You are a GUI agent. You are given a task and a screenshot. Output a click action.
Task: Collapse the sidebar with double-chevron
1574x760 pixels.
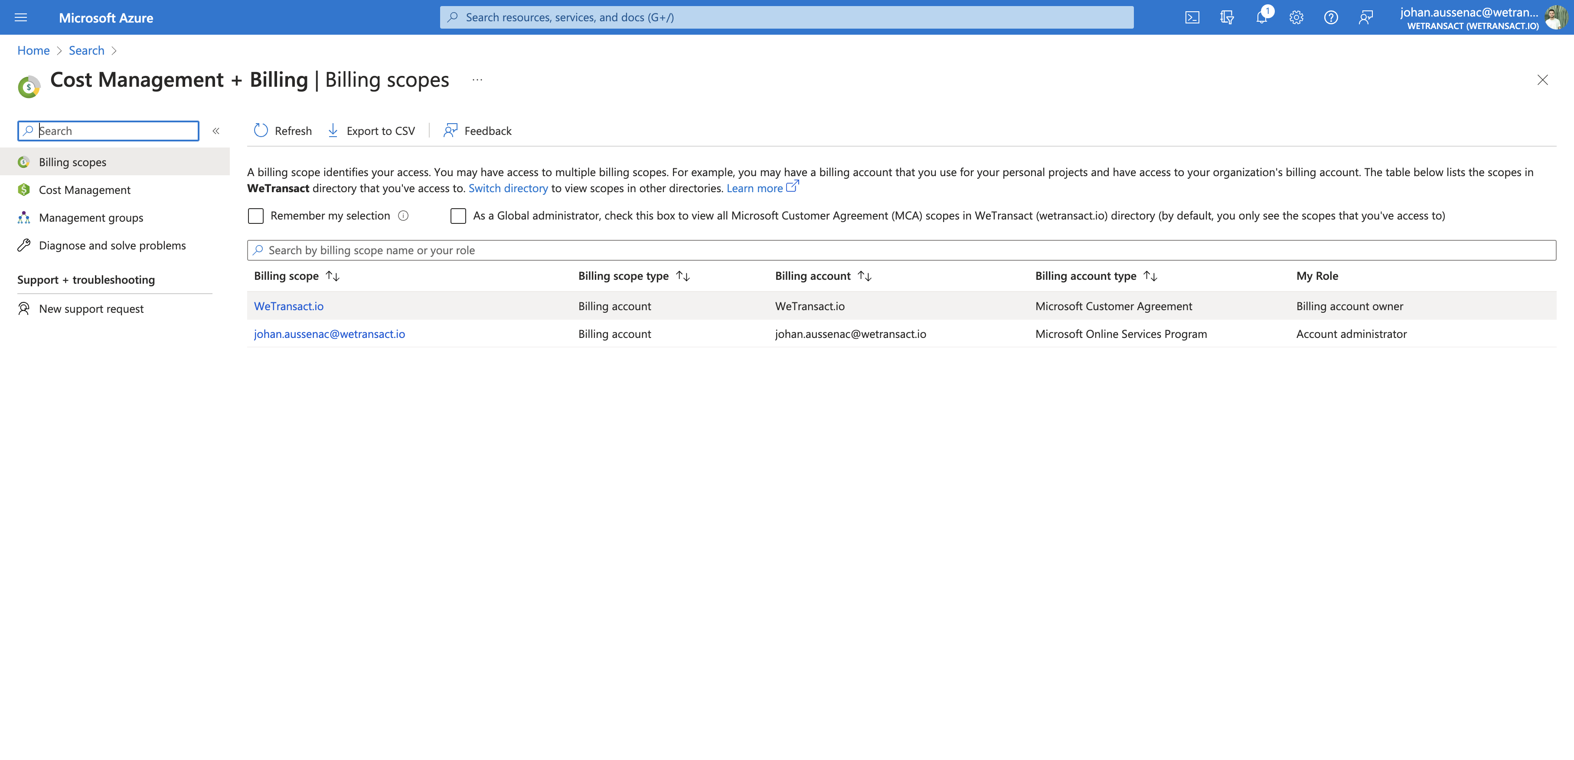pos(216,131)
